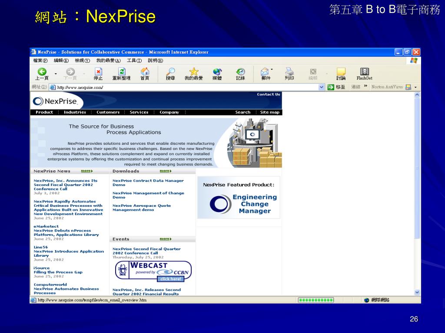Click the Refresh page icon

122,72
